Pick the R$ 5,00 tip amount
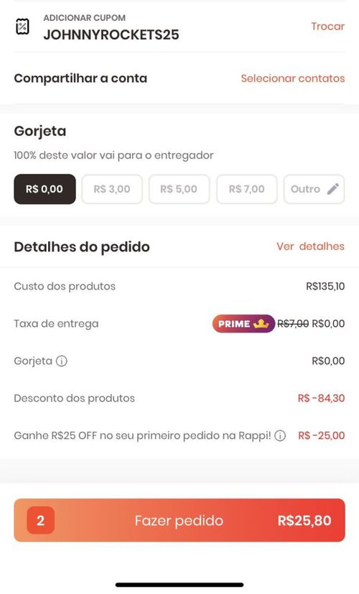Screen dimensions: 359x594 pos(179,189)
